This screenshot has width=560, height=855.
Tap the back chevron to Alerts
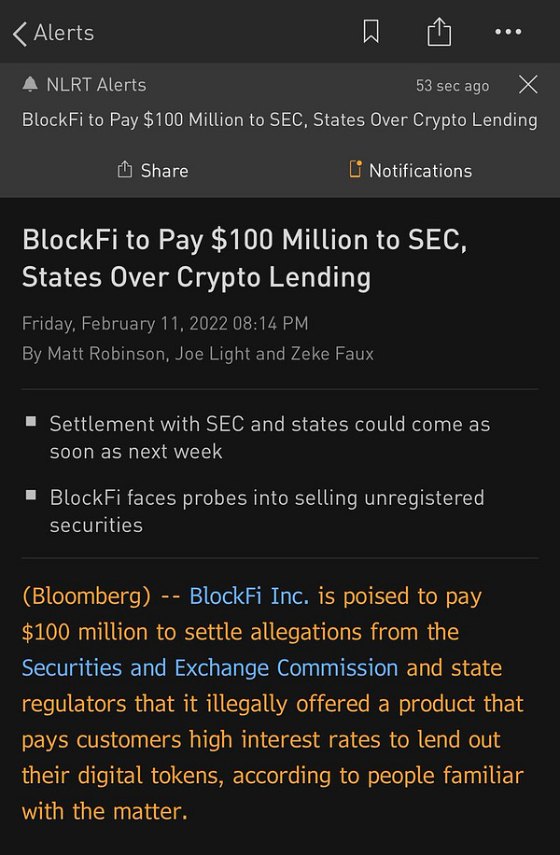[x=20, y=34]
